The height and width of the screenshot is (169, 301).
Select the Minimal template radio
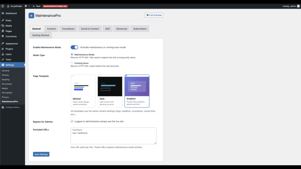pos(72,76)
